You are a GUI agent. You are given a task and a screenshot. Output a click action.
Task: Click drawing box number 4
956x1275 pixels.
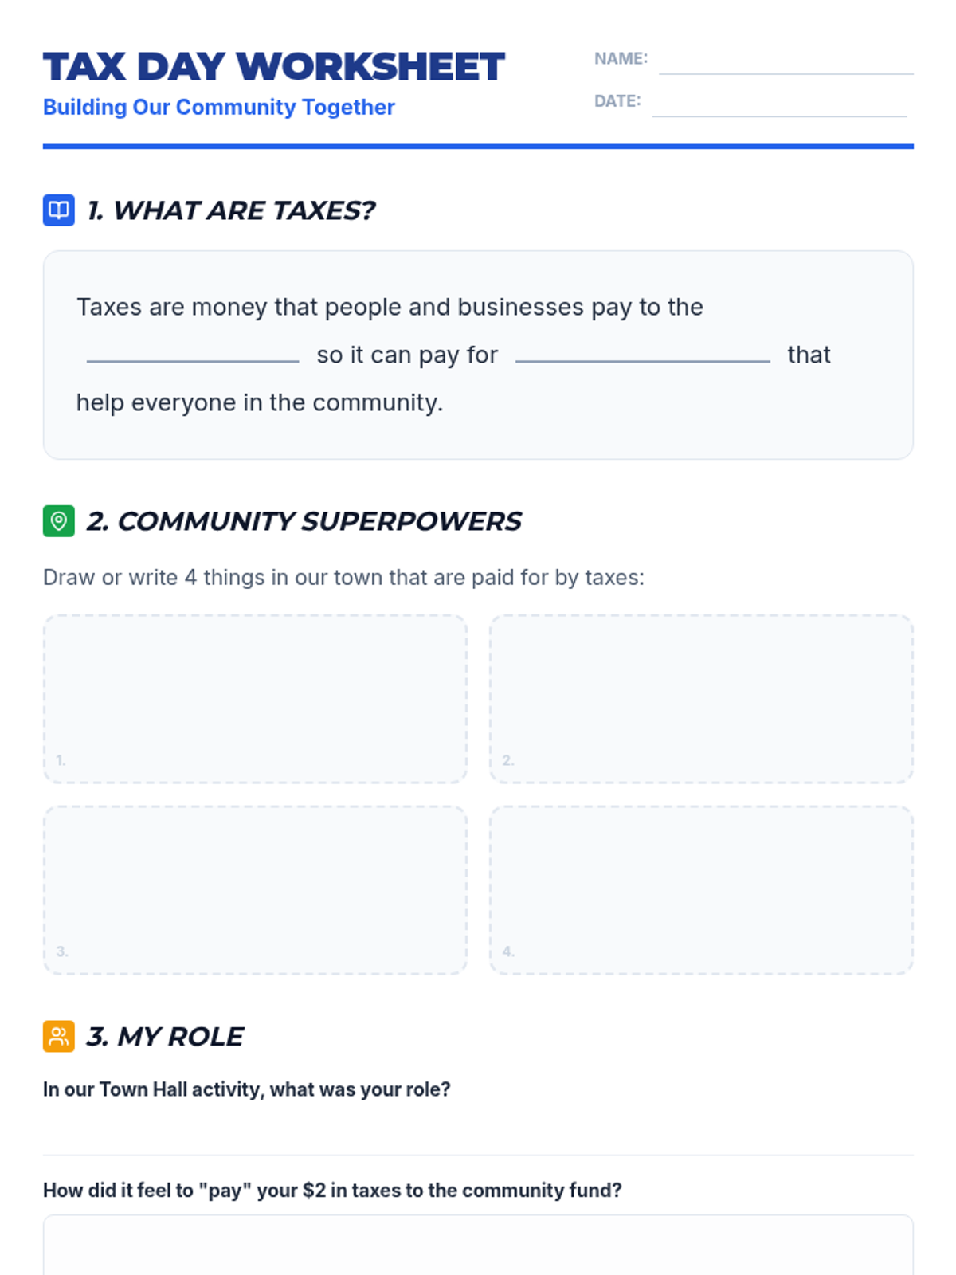coord(701,889)
